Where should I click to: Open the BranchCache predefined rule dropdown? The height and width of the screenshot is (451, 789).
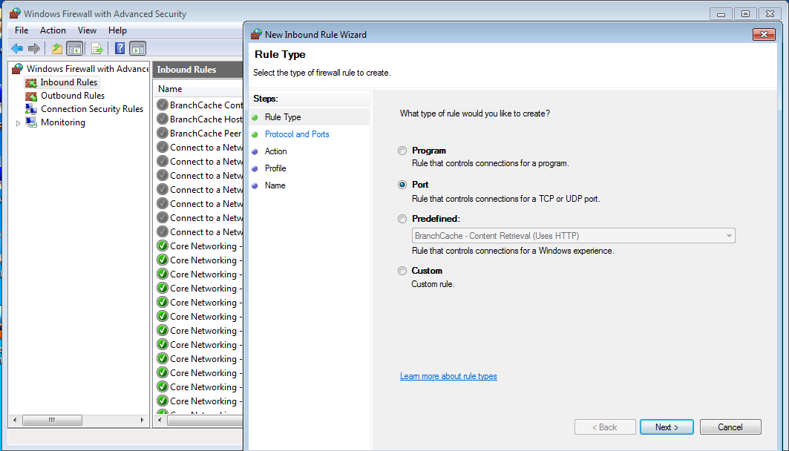[573, 236]
